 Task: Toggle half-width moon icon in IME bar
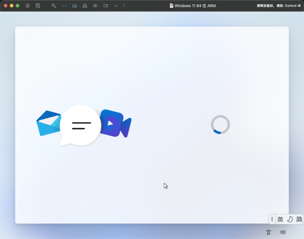(290, 219)
